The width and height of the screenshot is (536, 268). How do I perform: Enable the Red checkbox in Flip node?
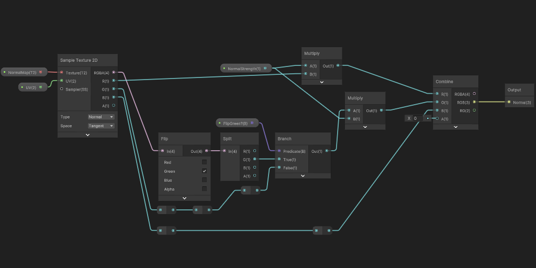(204, 162)
